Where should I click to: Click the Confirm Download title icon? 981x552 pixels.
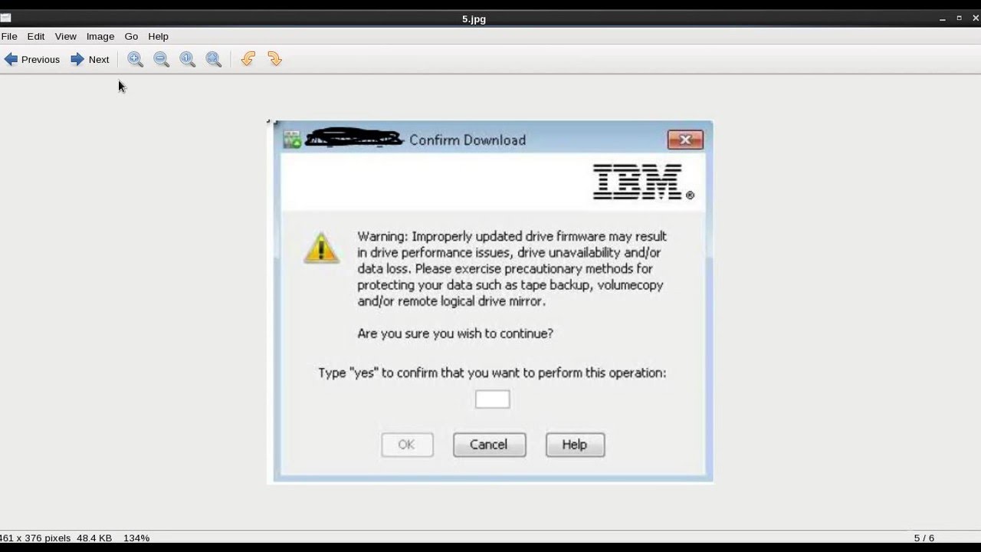point(292,140)
